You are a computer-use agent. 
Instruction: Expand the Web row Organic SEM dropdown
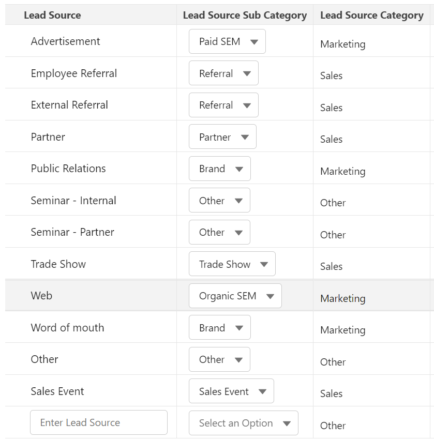(x=235, y=296)
